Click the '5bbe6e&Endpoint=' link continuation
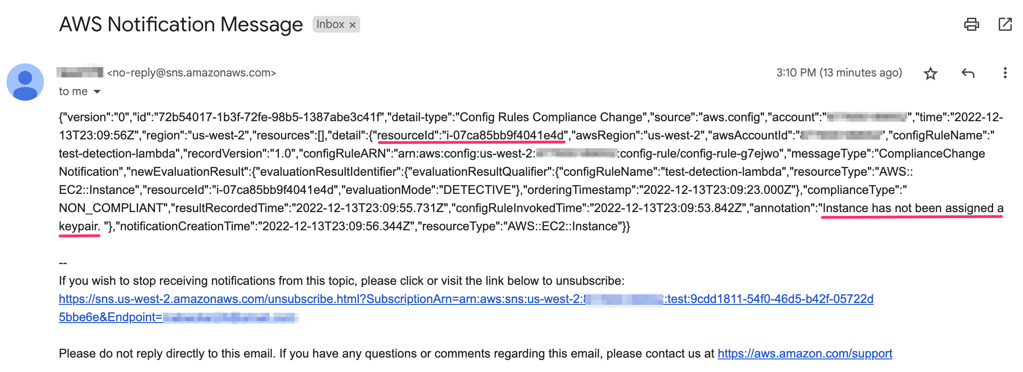Screen dimensions: 1023x372 111,317
